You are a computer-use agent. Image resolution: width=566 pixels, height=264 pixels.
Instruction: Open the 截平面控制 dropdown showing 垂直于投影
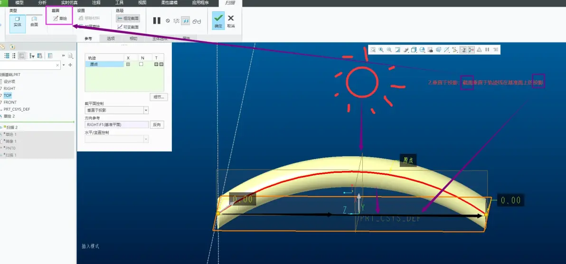pyautogui.click(x=116, y=110)
